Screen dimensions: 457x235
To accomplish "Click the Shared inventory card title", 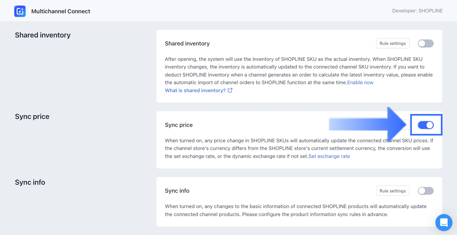I will pyautogui.click(x=187, y=44).
